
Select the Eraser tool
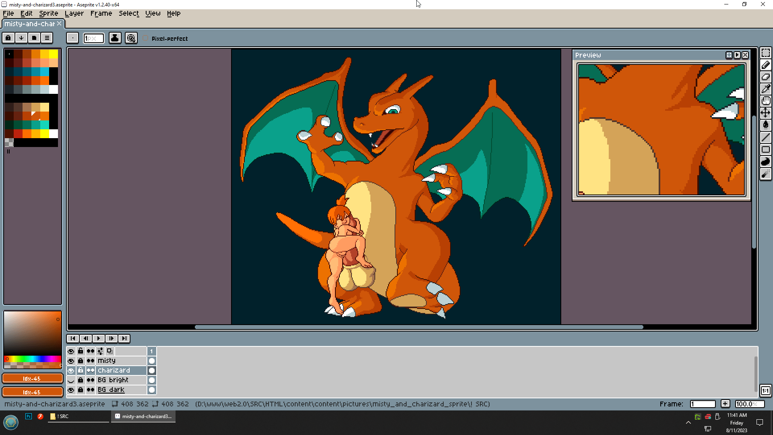(765, 77)
